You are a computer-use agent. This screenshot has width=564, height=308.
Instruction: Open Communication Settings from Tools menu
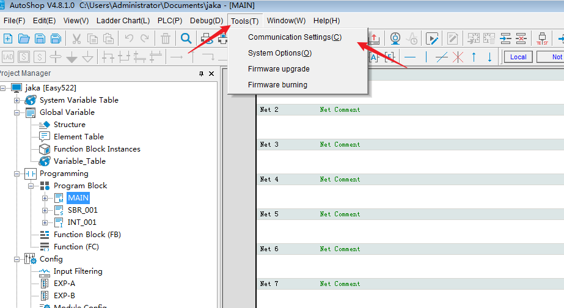click(x=295, y=37)
